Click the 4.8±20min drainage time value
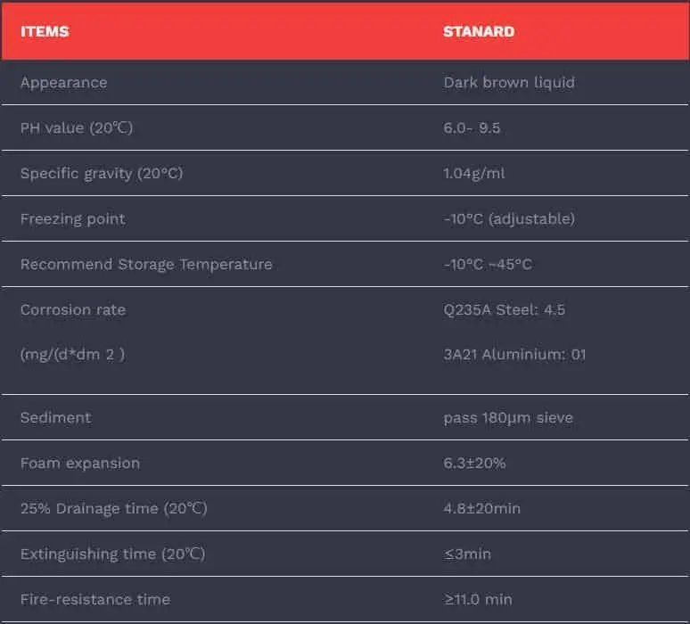Image resolution: width=690 pixels, height=624 pixels. (x=482, y=508)
